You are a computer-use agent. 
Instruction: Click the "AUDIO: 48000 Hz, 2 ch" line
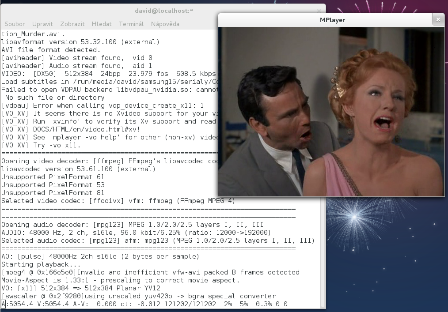[136, 233]
